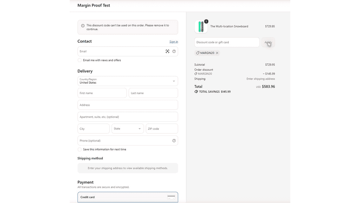Click the Multi-location Snowboard product thumbnail
Image resolution: width=360 pixels, height=203 pixels.
201,27
